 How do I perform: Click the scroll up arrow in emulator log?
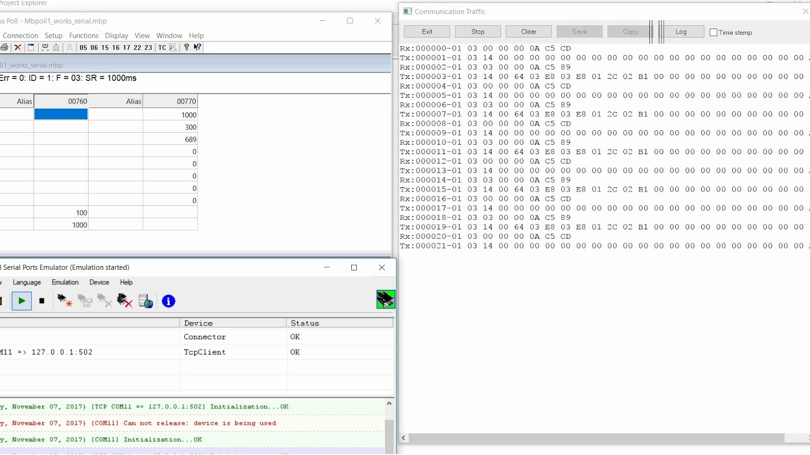tap(389, 404)
